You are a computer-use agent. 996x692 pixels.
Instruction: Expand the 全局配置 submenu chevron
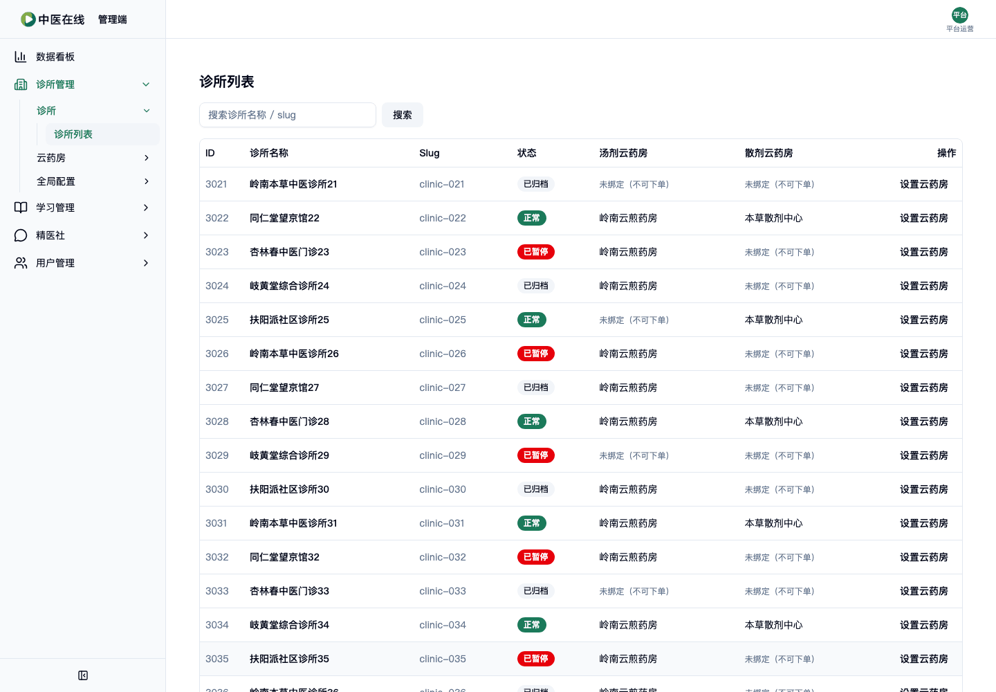point(147,181)
